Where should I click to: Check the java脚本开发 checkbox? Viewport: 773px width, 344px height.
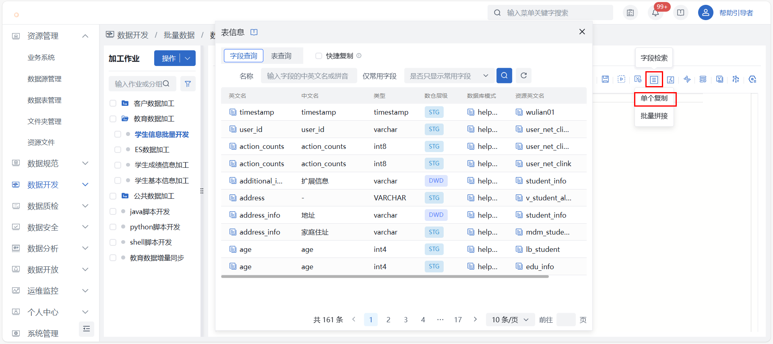(113, 212)
